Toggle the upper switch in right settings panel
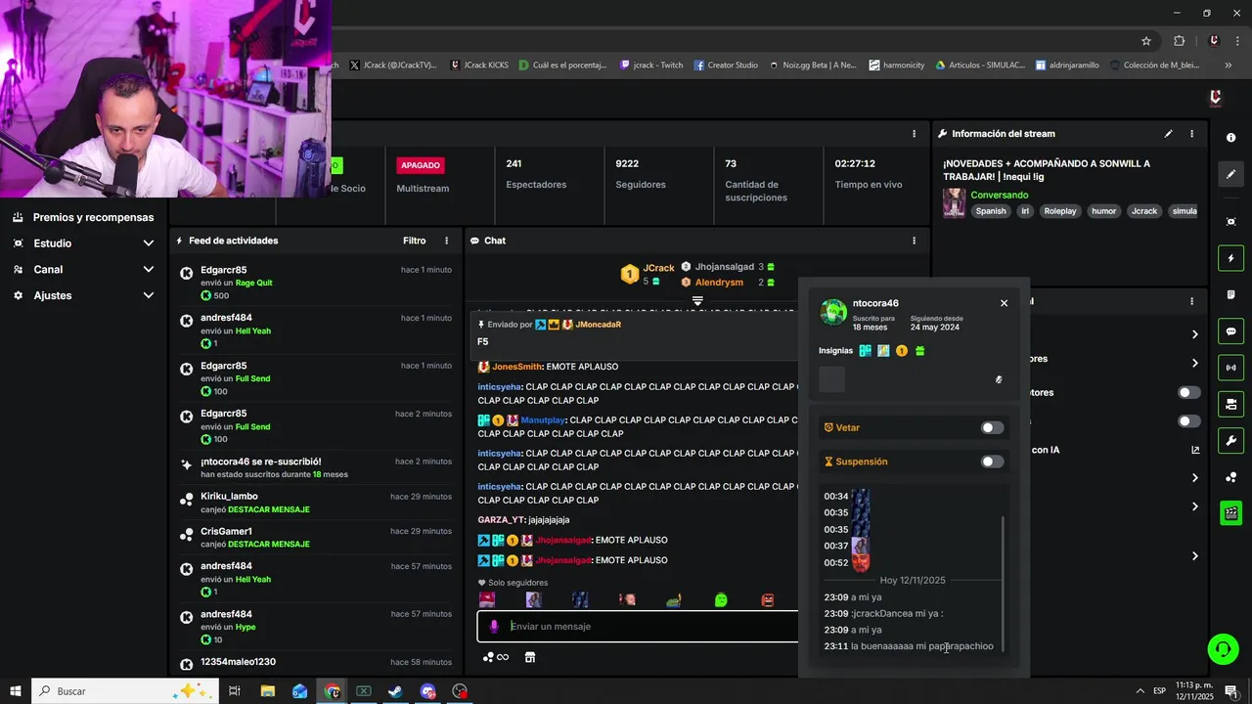This screenshot has width=1252, height=704. [x=1189, y=392]
